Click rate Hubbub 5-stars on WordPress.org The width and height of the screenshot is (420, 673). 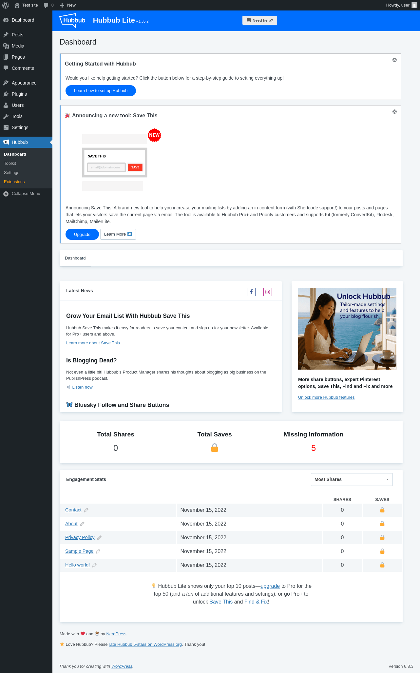pos(145,644)
